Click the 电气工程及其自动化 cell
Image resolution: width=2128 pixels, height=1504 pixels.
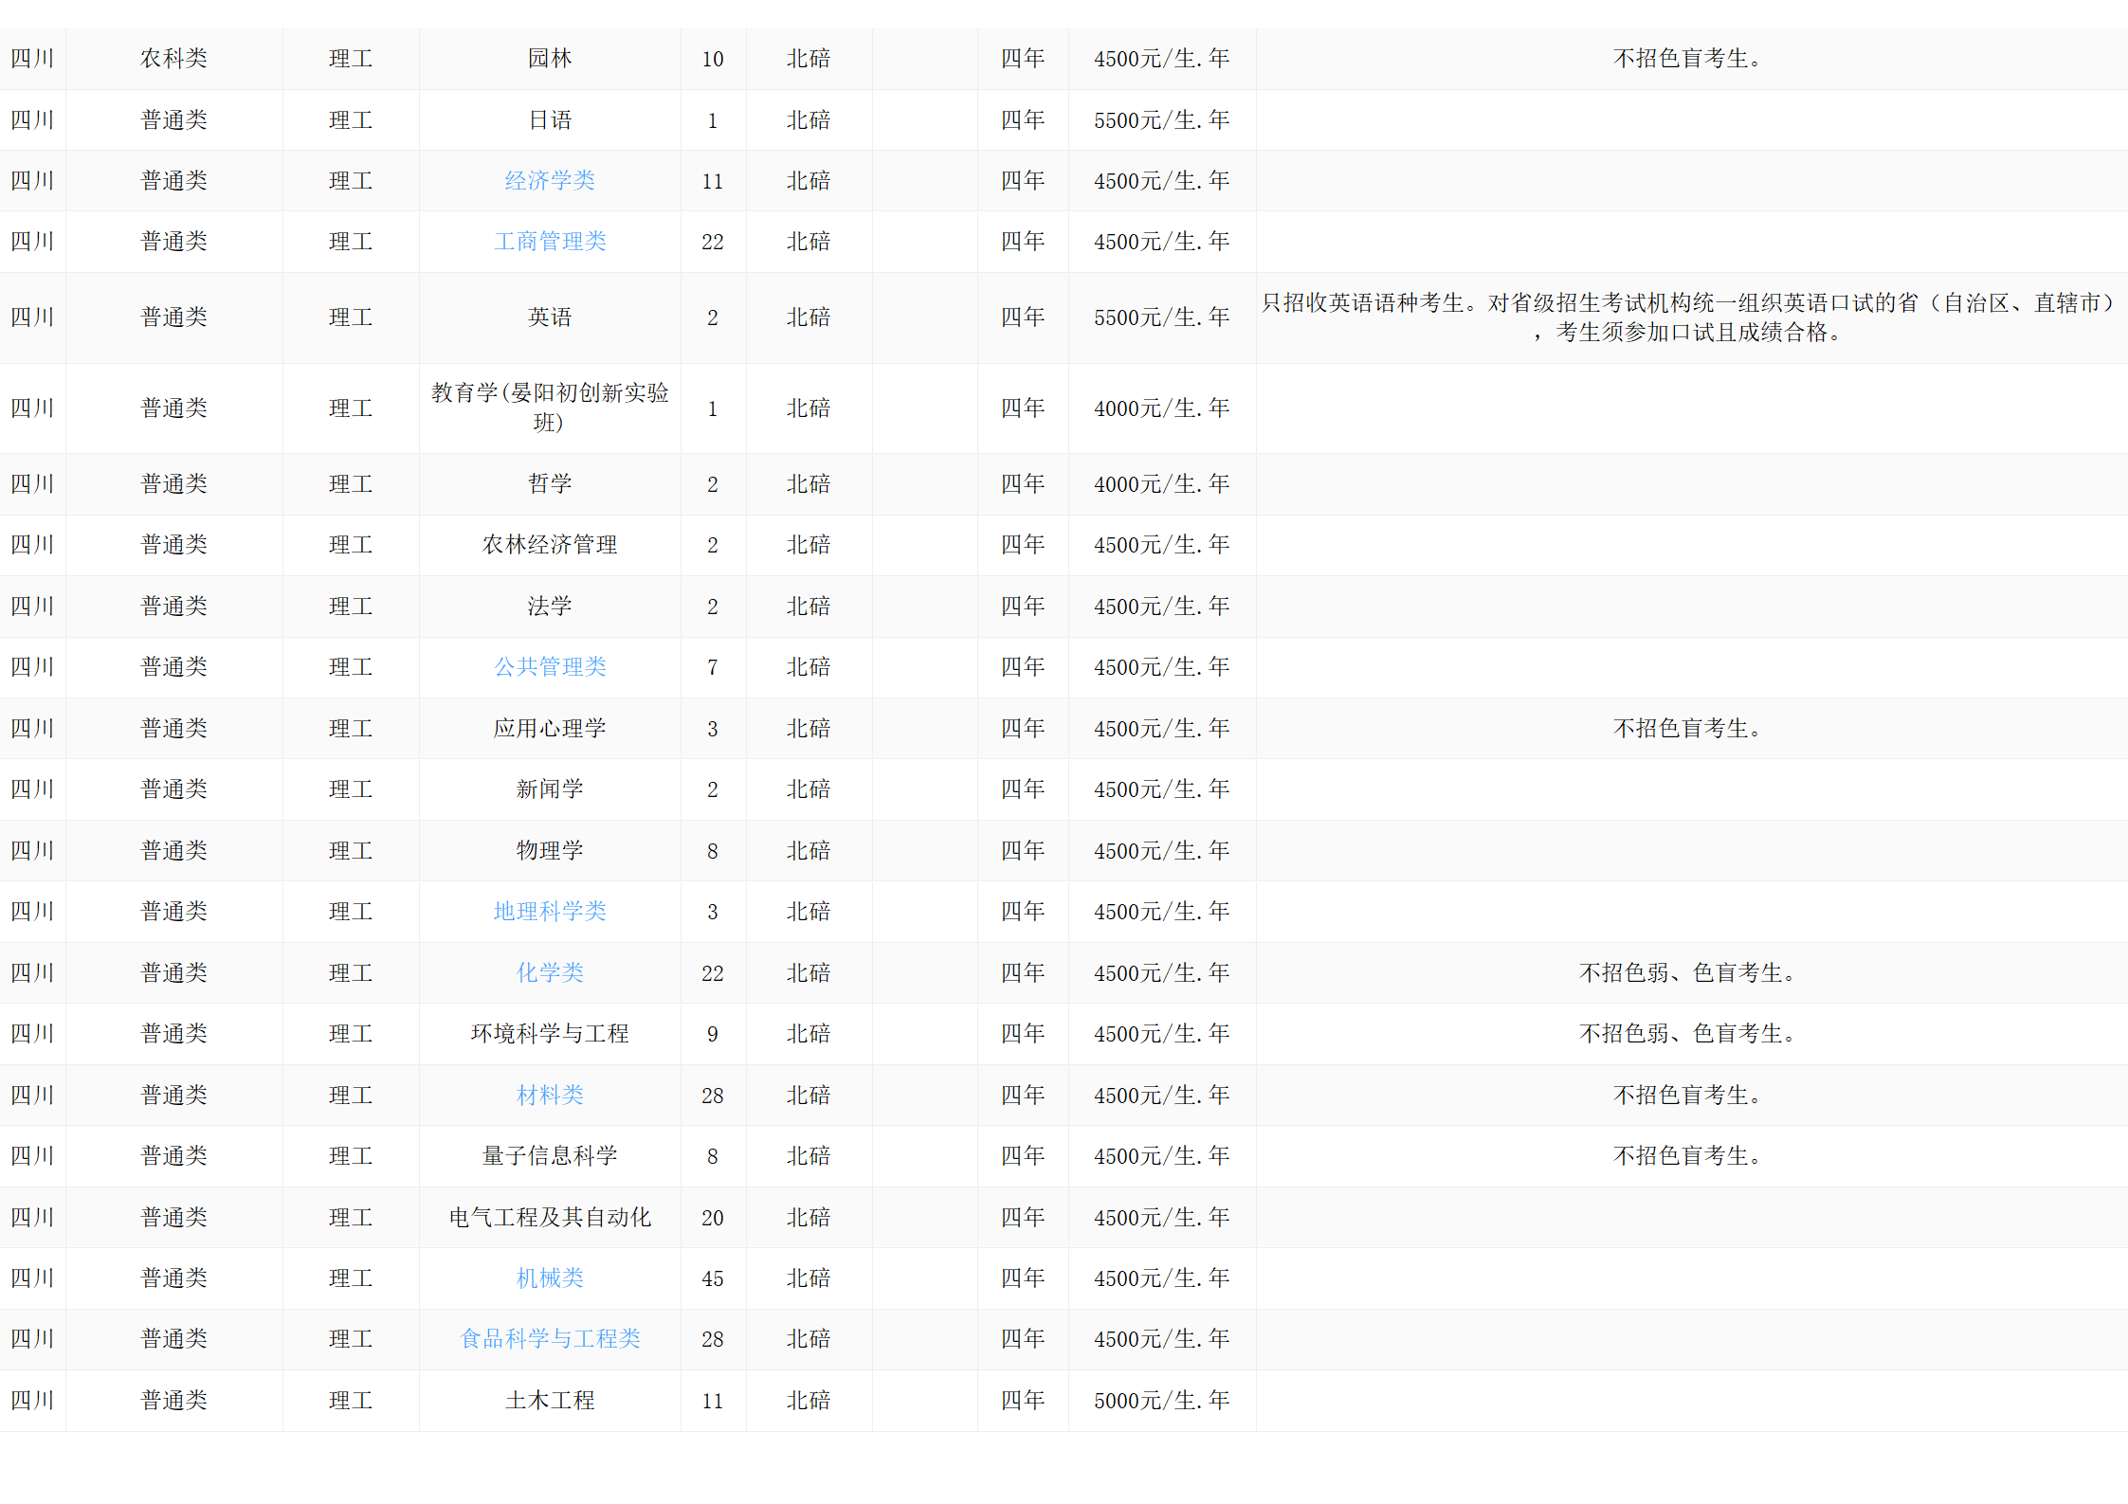click(550, 1218)
